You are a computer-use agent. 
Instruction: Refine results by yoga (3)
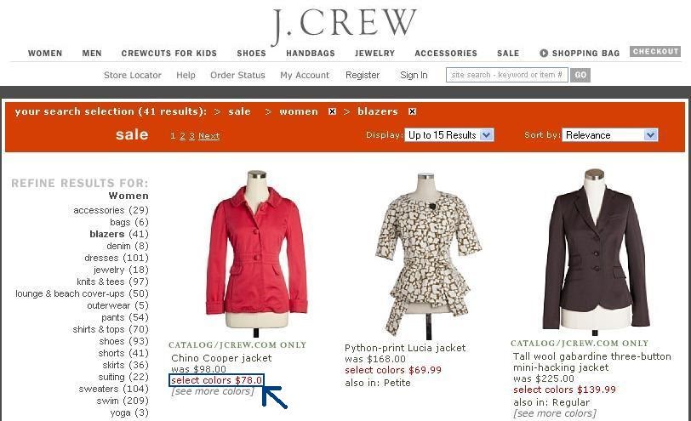coord(129,412)
